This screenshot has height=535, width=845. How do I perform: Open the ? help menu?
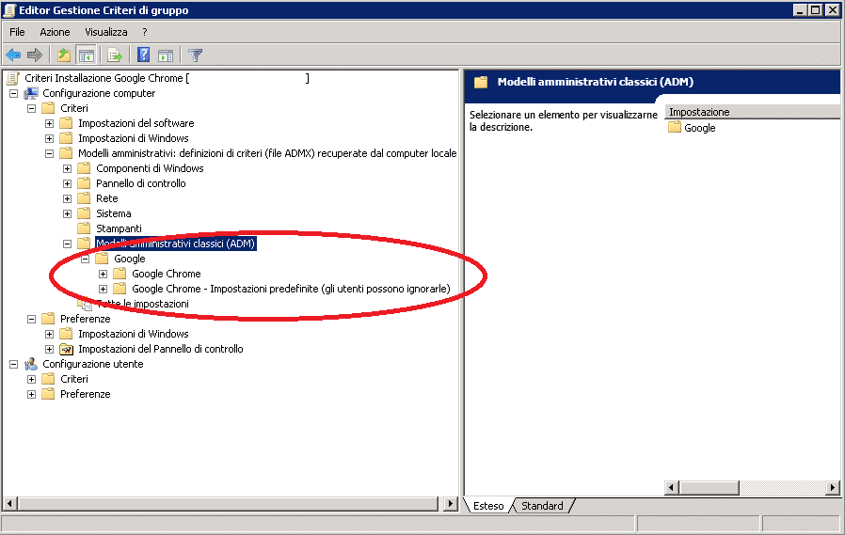(x=144, y=32)
